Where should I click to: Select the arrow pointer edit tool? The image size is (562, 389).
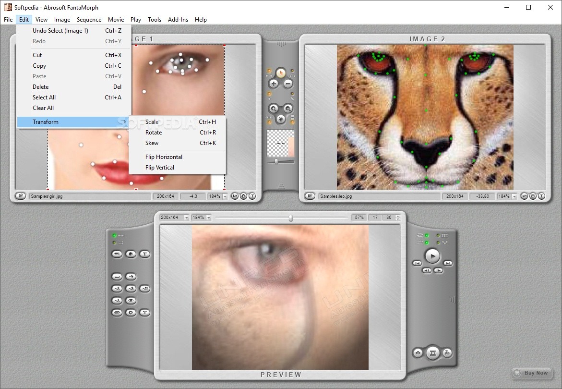(x=281, y=73)
